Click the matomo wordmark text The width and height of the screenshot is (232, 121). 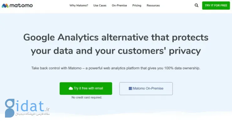21,6
